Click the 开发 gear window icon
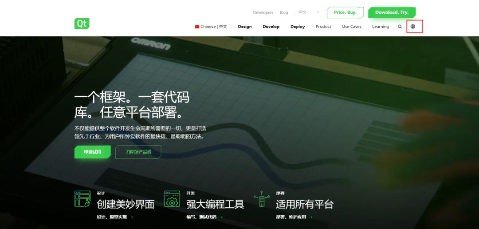The image size is (479, 229). click(x=172, y=199)
